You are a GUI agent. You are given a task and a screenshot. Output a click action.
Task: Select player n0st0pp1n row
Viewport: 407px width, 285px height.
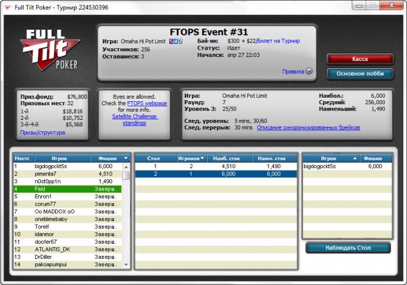click(67, 181)
